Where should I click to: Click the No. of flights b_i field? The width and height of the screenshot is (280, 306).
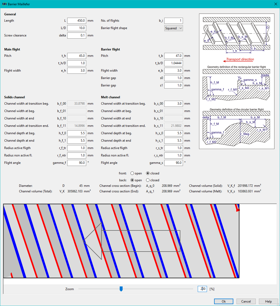173,21
